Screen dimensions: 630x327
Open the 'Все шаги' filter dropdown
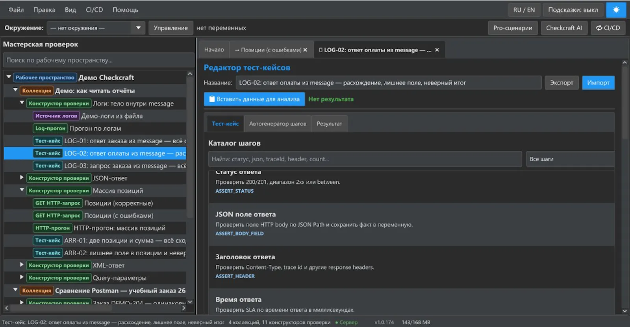(570, 159)
